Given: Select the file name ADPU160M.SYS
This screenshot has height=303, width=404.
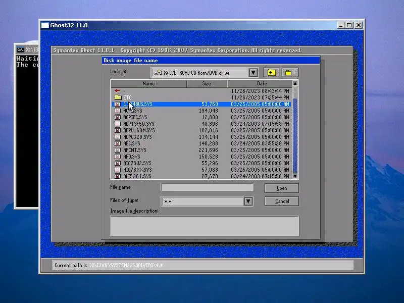Looking at the screenshot, I should point(139,130).
